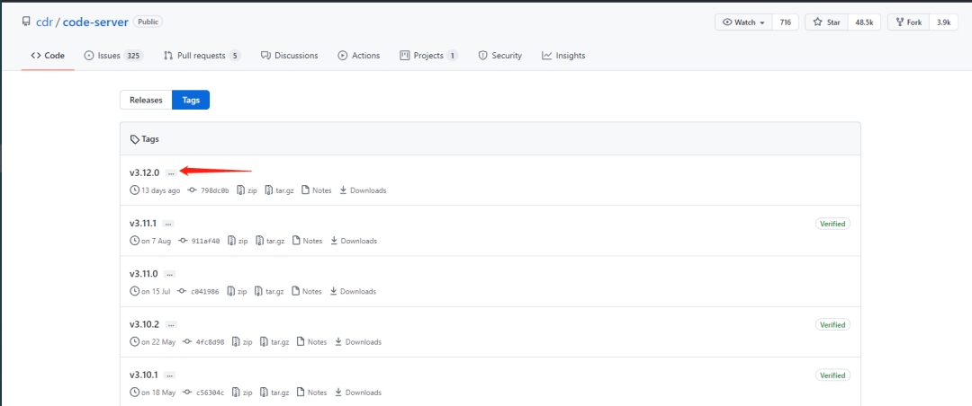Download the v3.10.2 zip archive

pos(242,341)
